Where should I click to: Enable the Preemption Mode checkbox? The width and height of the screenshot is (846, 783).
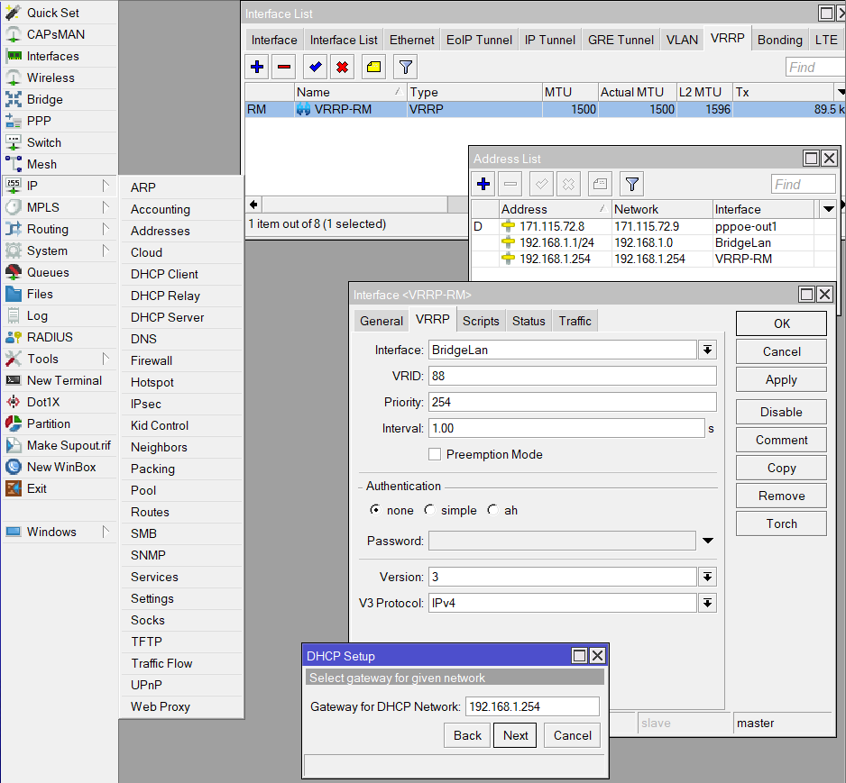click(x=435, y=454)
